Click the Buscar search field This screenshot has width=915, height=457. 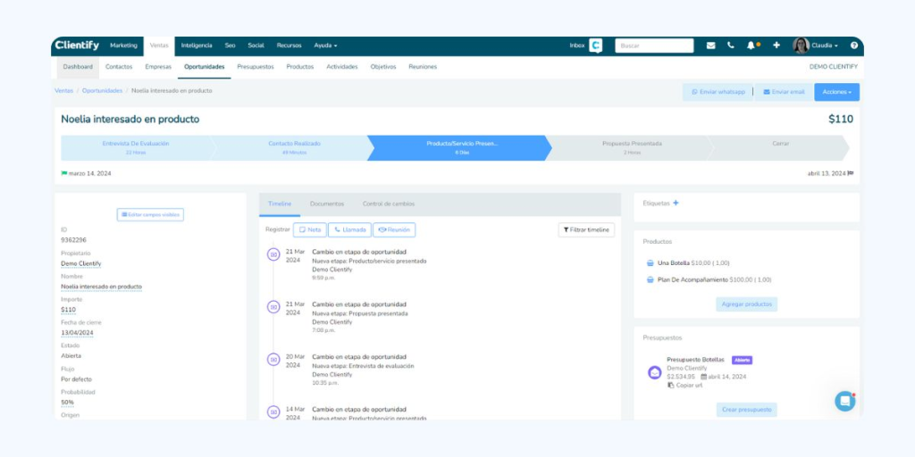[654, 46]
